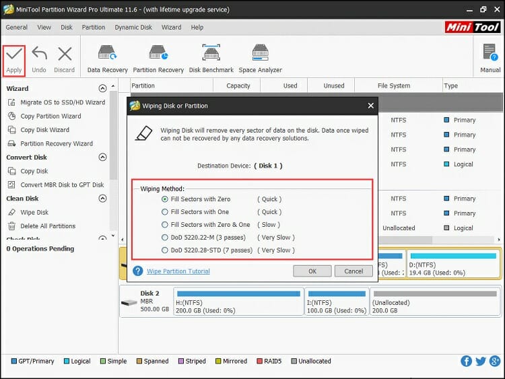This screenshot has height=379, width=505.
Task: Collapse the Convert Disk section
Action: click(x=102, y=158)
